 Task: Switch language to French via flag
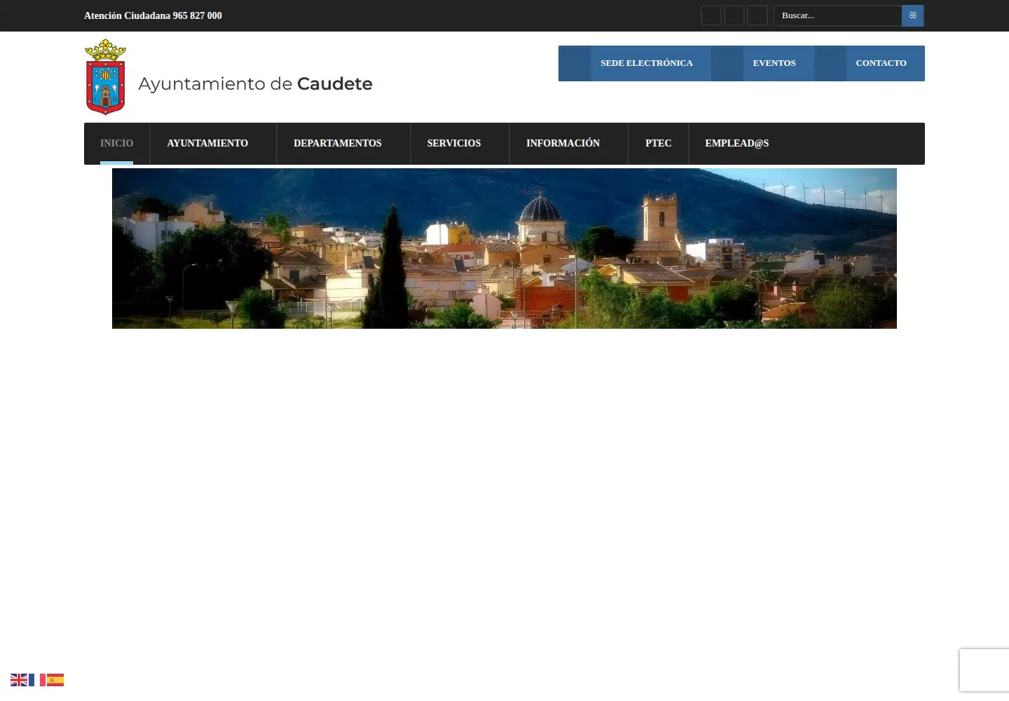tap(37, 680)
